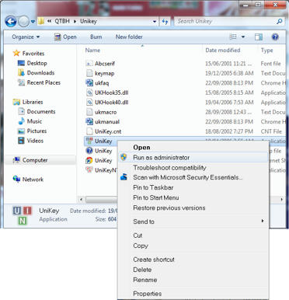Sort by the Date modified column
This screenshot has height=300, width=289.
(223, 51)
